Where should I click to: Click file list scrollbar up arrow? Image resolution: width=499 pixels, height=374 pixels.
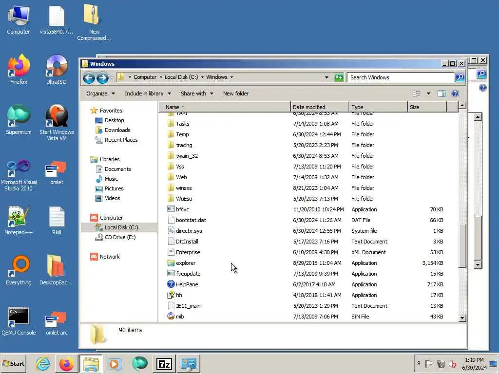[x=462, y=105]
